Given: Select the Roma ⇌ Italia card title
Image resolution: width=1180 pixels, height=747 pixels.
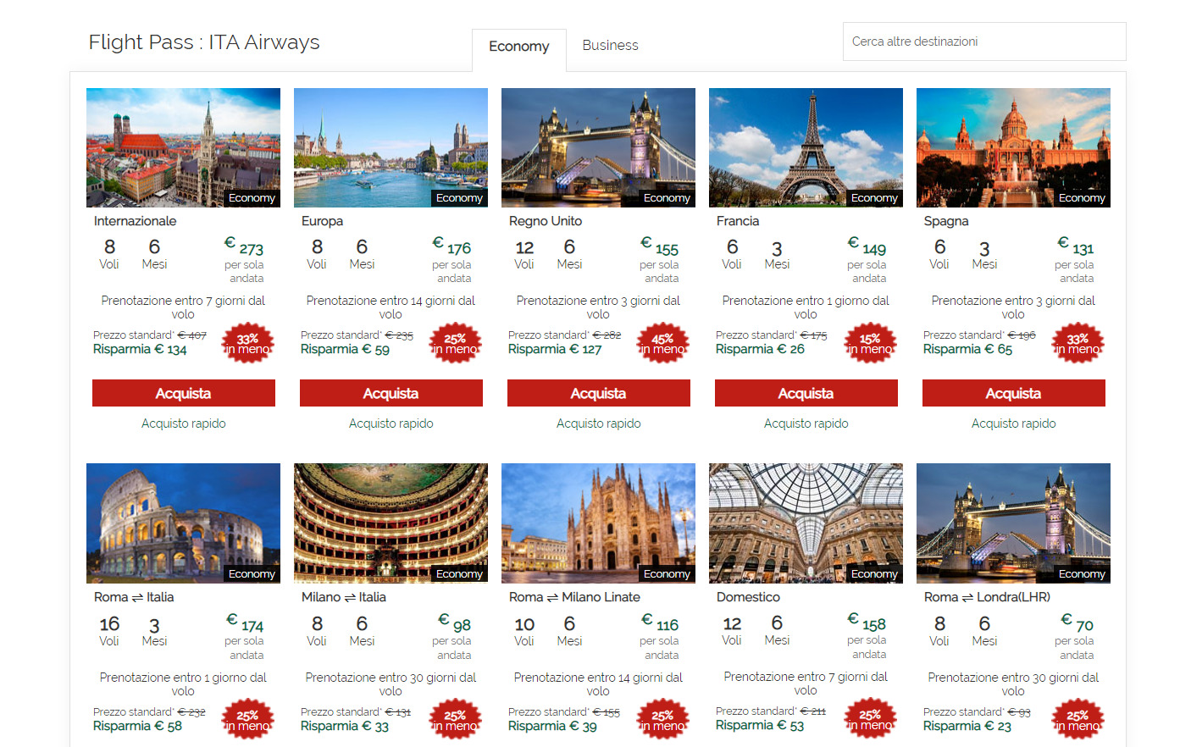Looking at the screenshot, I should tap(134, 597).
